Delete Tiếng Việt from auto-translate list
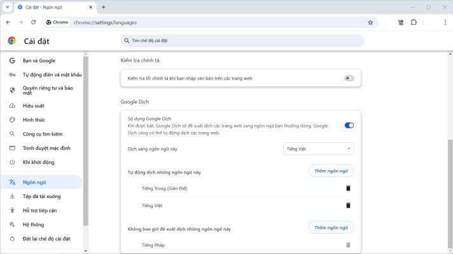 pos(348,206)
